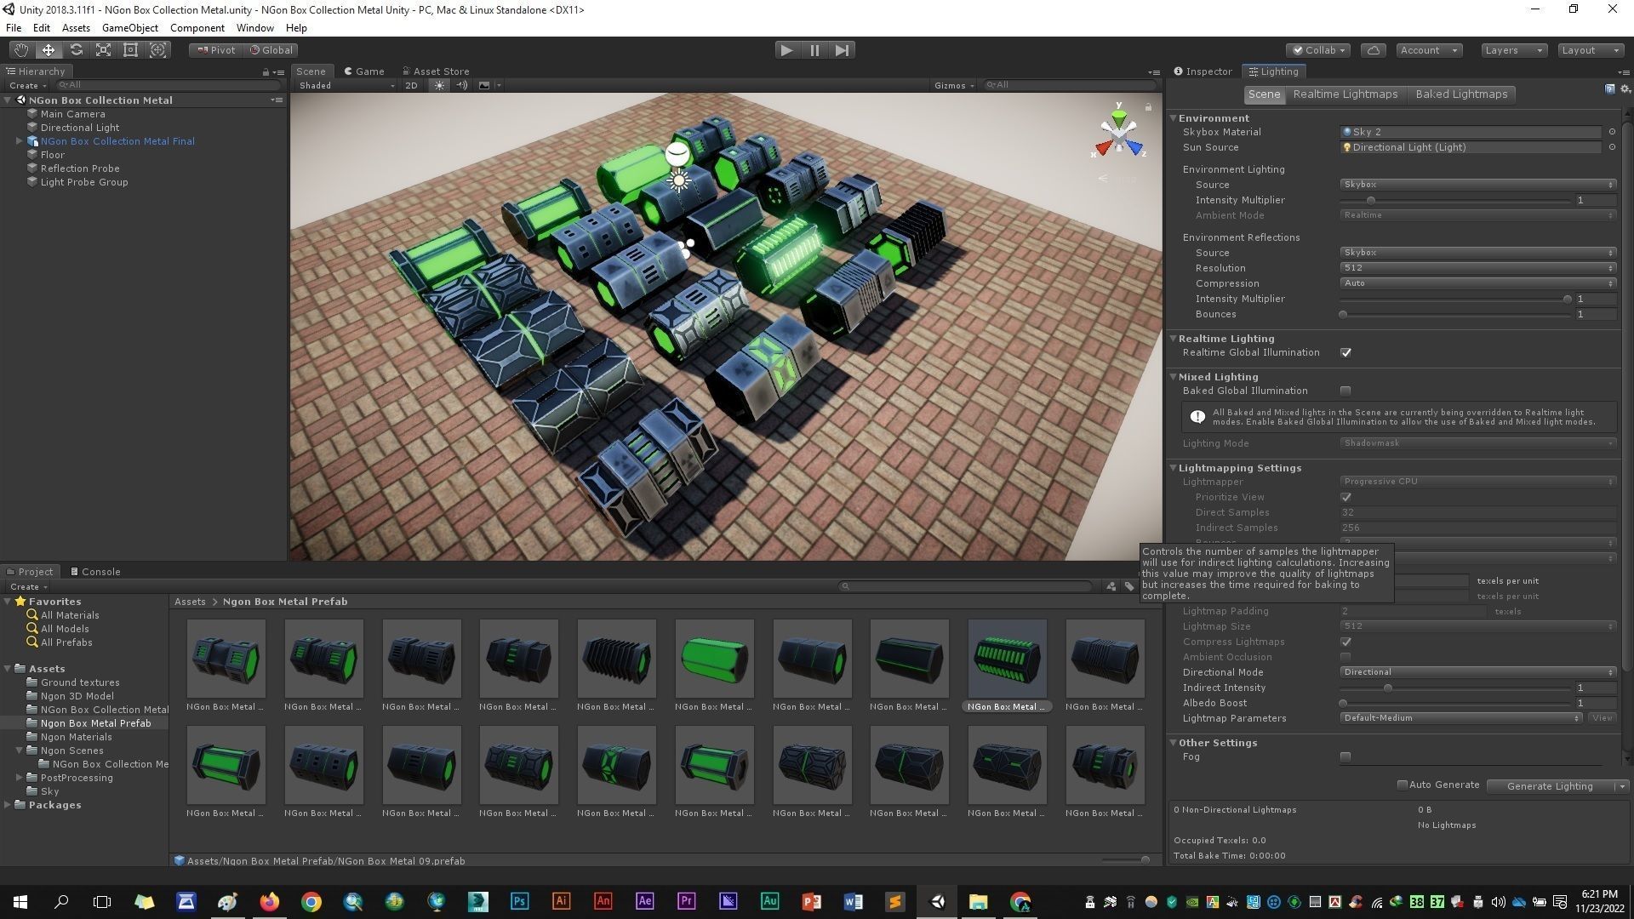Select the Scale tool icon

103,50
